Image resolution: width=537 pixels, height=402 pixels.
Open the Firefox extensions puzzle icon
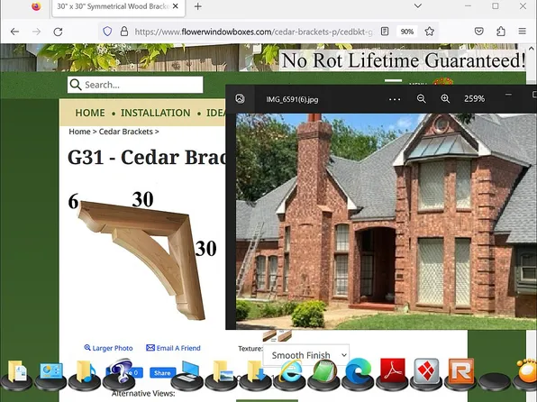(501, 32)
